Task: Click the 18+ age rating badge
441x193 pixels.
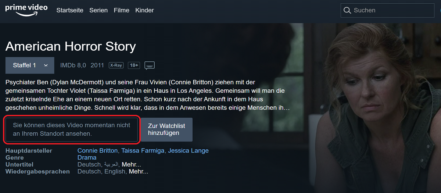Action: [134, 65]
